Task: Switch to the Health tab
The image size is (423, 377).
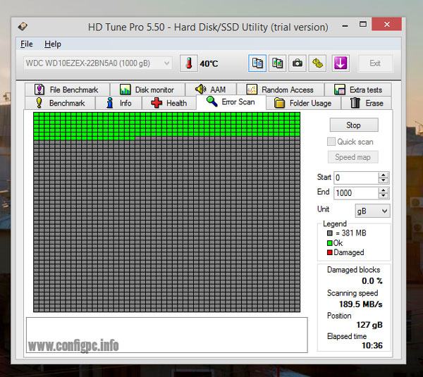Action: tap(169, 103)
